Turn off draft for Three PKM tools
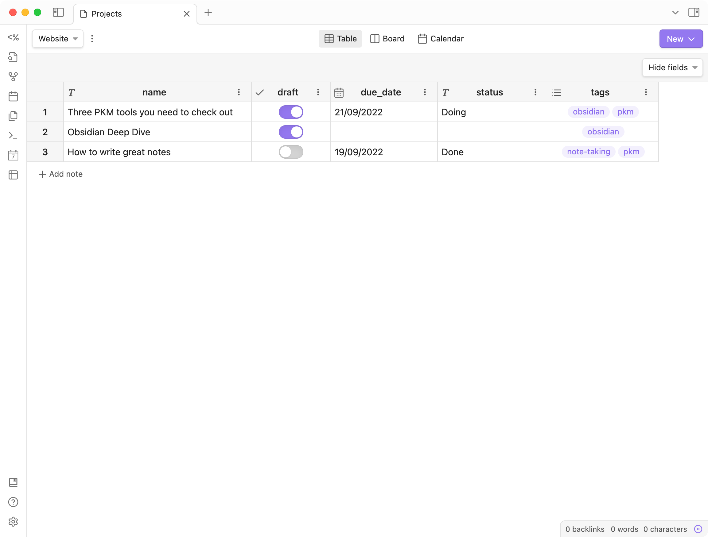 click(291, 112)
